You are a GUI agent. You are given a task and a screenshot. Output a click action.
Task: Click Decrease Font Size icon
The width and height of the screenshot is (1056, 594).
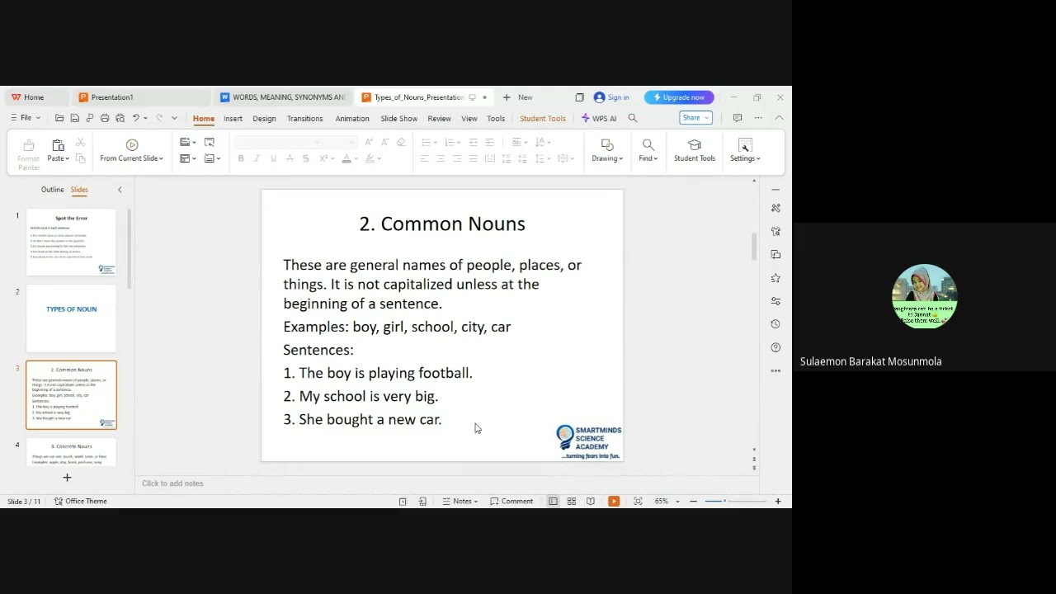pyautogui.click(x=384, y=142)
